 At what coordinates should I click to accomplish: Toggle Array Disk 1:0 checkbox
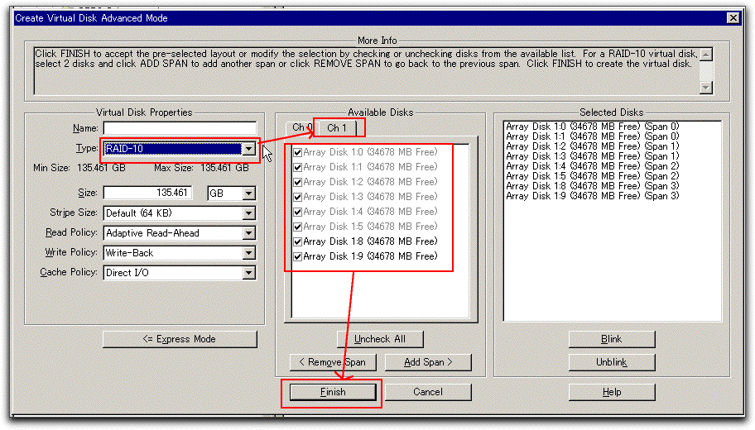297,152
